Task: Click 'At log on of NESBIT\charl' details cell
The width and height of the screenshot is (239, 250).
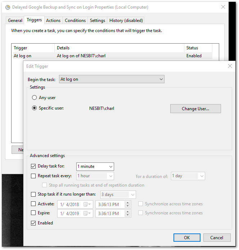Action: click(81, 56)
